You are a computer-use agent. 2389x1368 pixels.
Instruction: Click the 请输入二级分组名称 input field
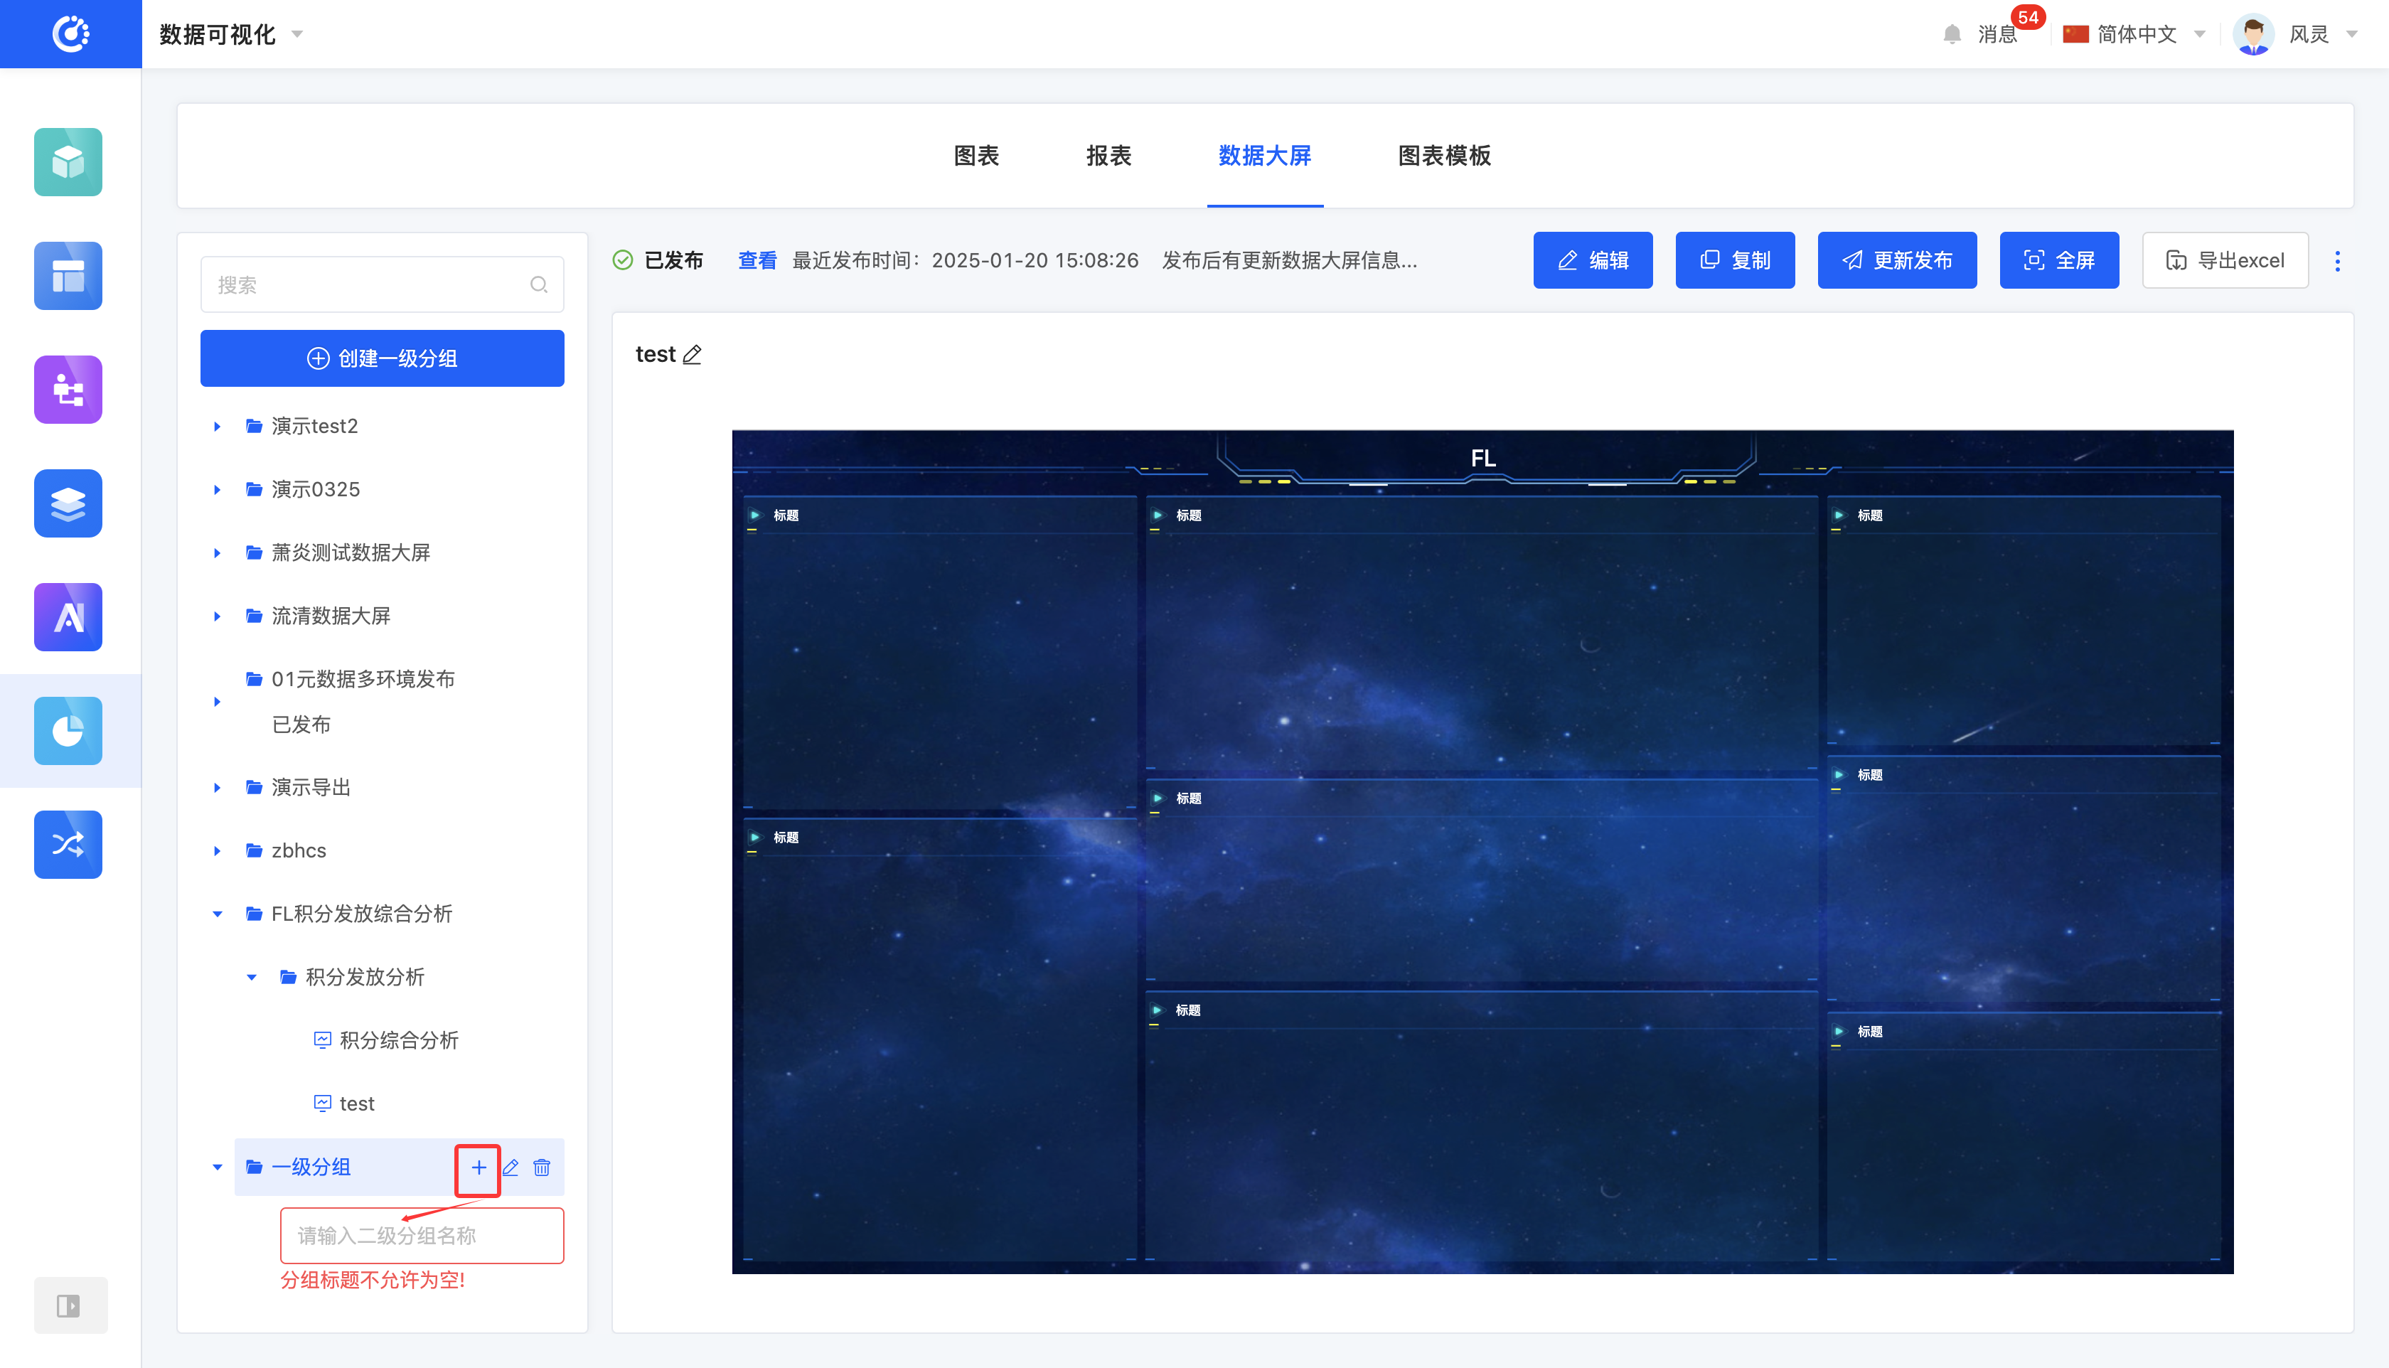[x=422, y=1236]
